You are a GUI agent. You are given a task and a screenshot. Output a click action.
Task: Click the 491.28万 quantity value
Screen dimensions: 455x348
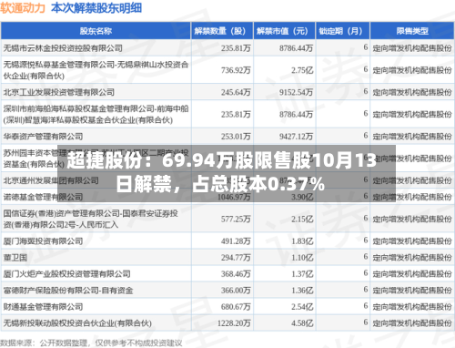[236, 241]
